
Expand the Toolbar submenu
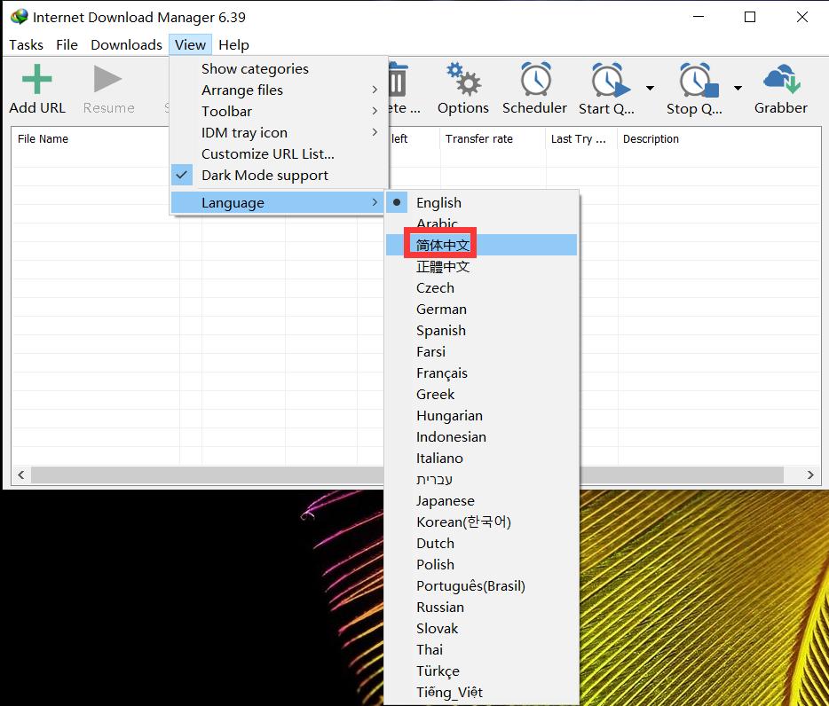[x=279, y=111]
